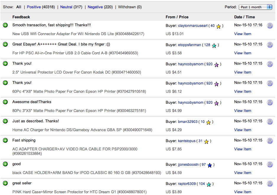This screenshot has width=277, height=195.
Task: Click the purple star in the "Awesome deal!Thanks" row
Action: tap(216, 103)
